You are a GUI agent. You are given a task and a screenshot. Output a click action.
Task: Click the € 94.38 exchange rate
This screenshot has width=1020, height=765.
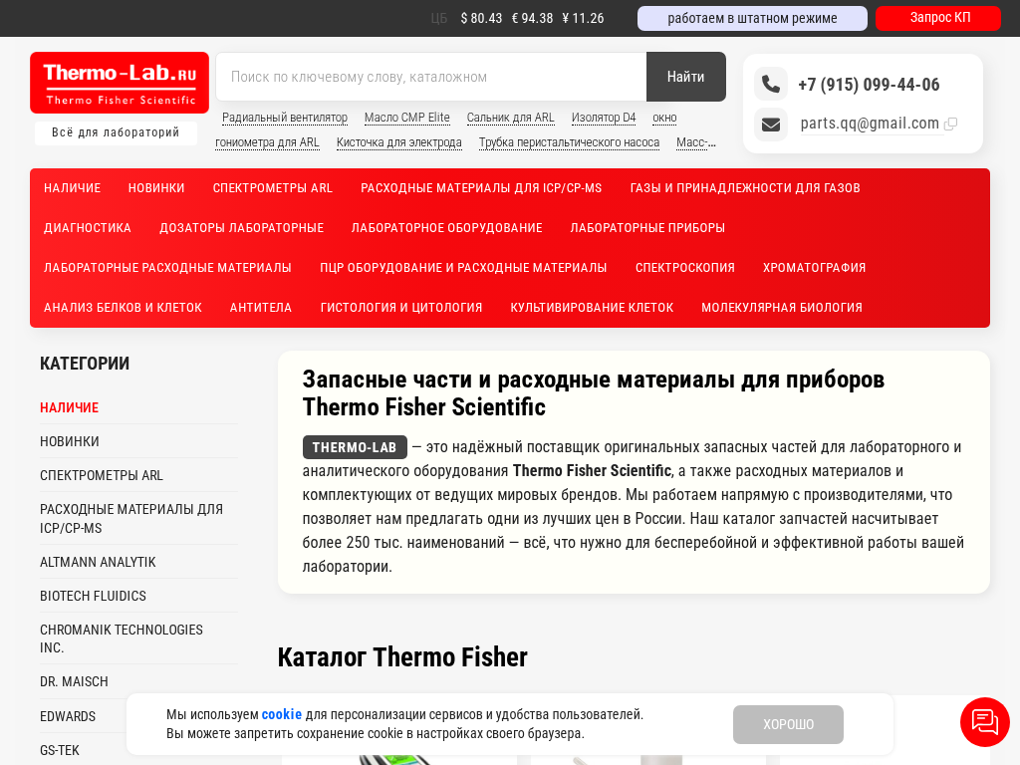coord(532,18)
